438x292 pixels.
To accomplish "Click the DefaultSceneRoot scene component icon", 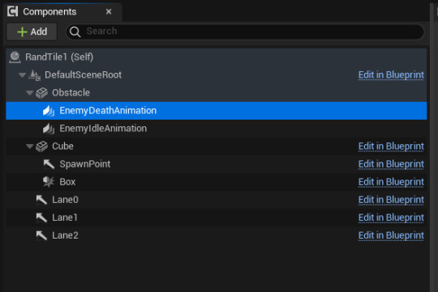I will click(x=35, y=75).
